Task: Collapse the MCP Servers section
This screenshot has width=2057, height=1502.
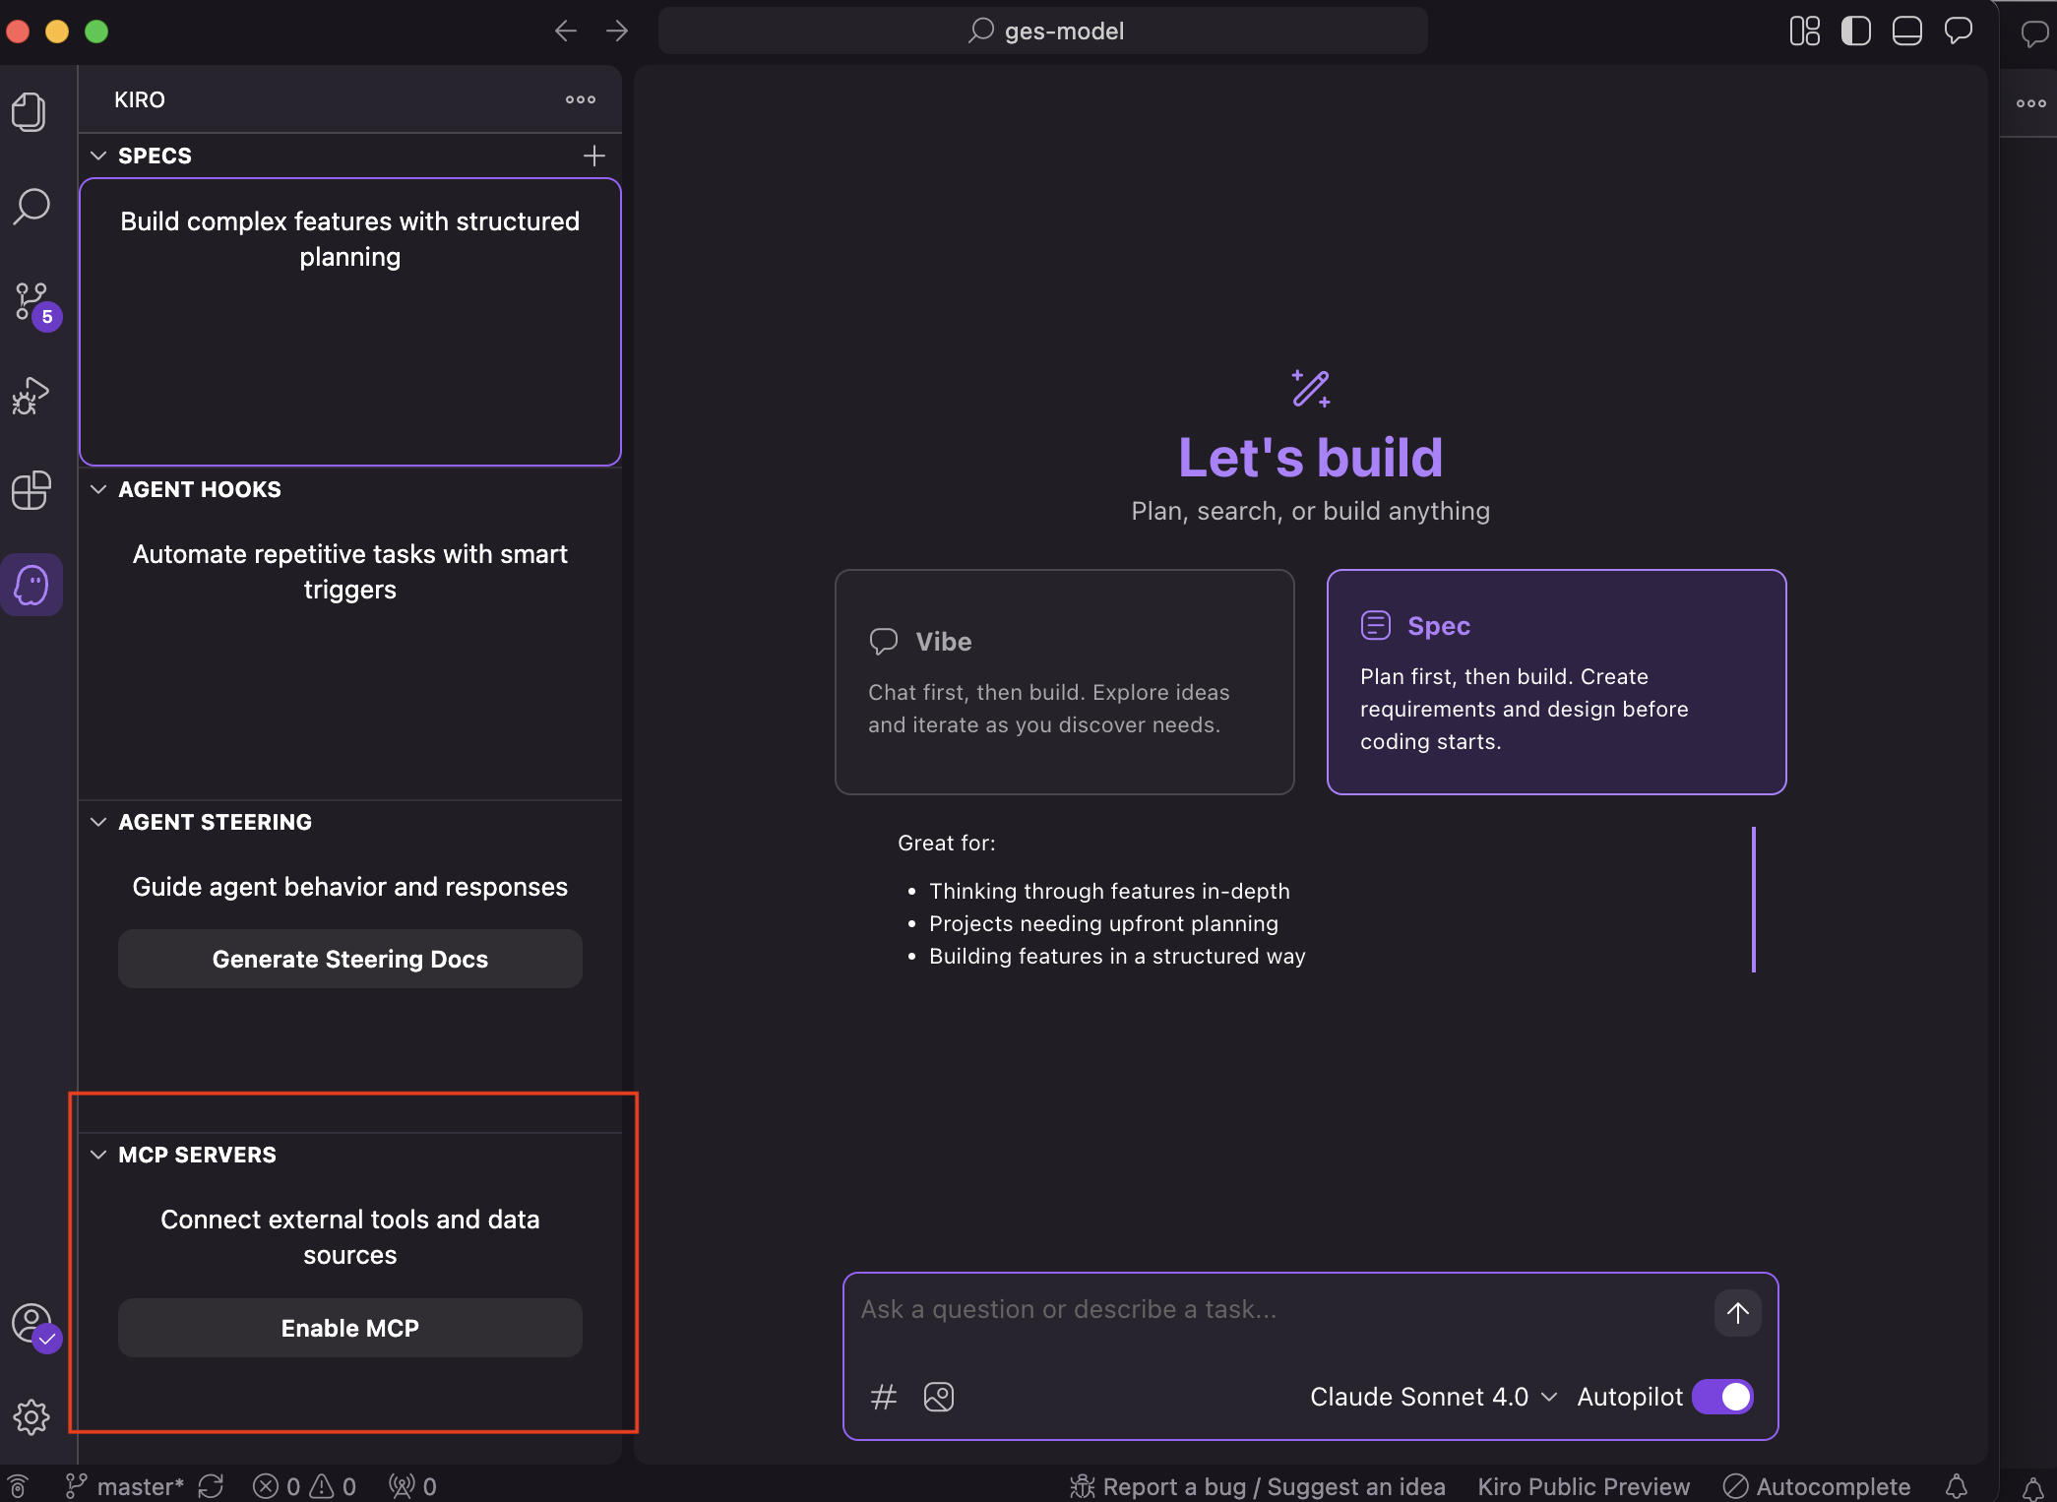Action: (x=98, y=1155)
